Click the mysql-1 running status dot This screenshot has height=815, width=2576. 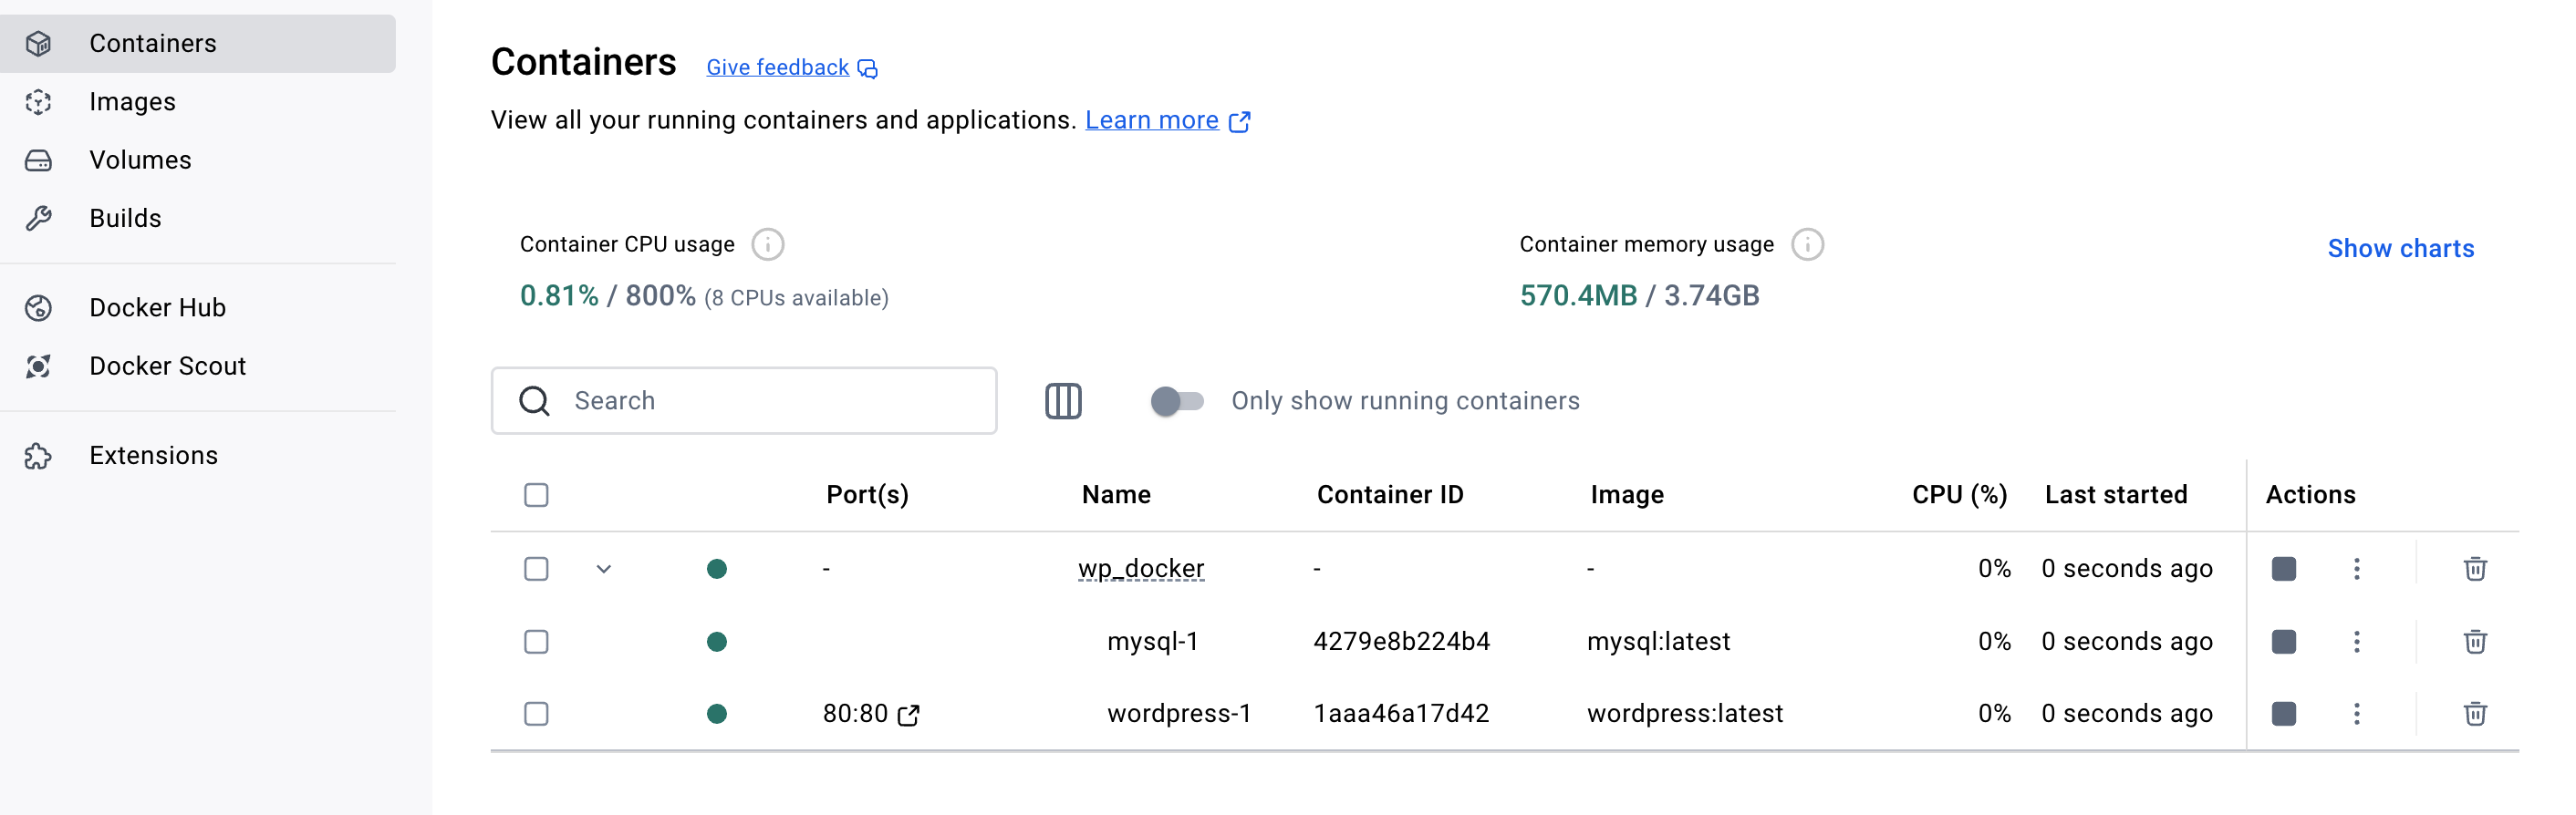[716, 642]
